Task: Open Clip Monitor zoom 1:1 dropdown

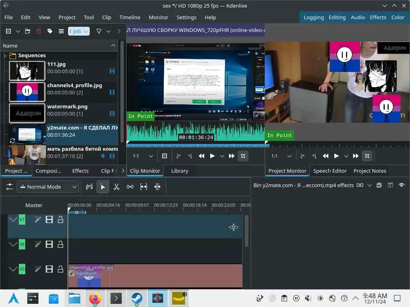Action: [x=143, y=156]
